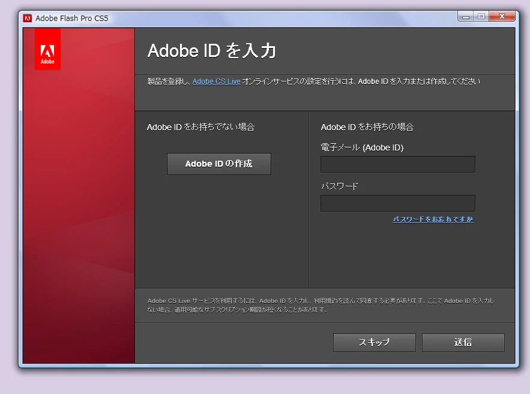
Task: Focus the 電子メール (Adobe ID) input field
Action: tap(397, 164)
